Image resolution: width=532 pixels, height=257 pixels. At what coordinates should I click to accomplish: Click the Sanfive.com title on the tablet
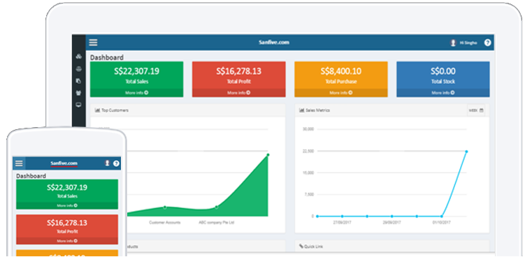click(x=274, y=43)
